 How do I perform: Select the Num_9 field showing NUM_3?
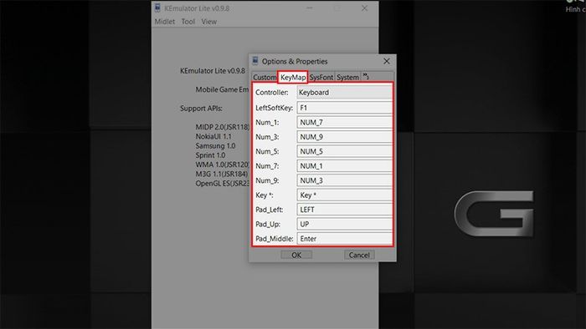pyautogui.click(x=344, y=180)
